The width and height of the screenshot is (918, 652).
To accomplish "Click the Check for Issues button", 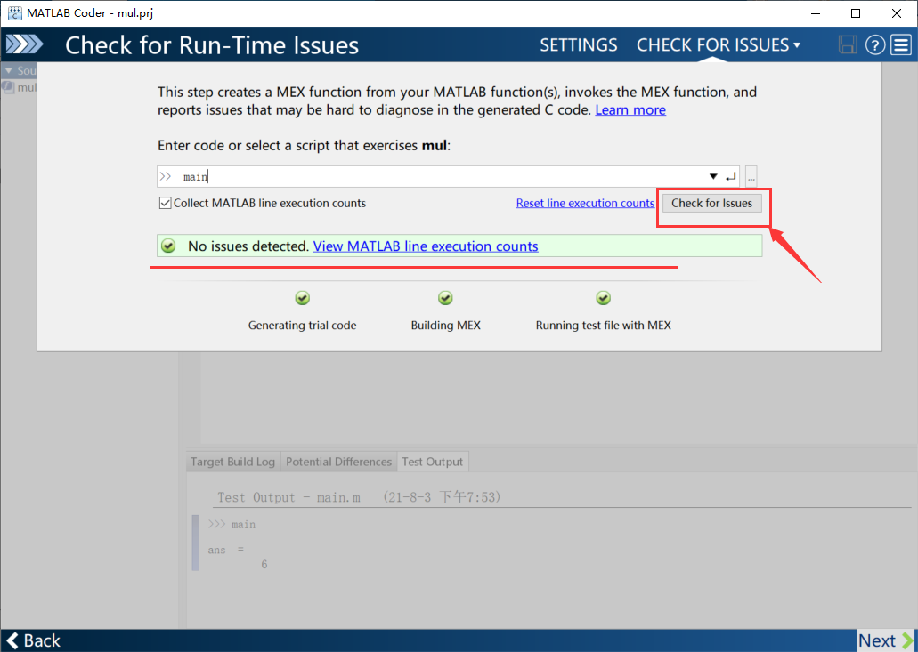I will click(x=711, y=203).
